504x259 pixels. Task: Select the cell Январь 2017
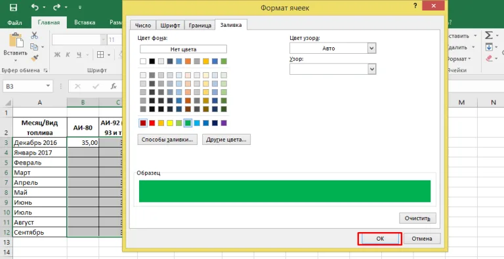40,152
